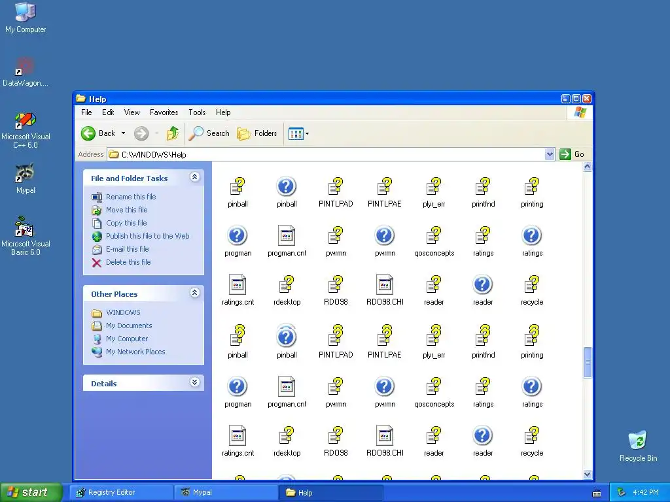
Task: Click the system tray hardware icon
Action: [x=621, y=493]
